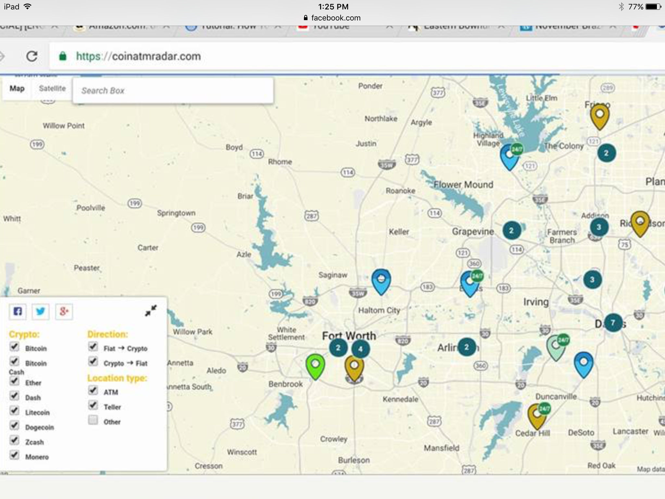Select the bright green map pin near Benbrook
665x499 pixels.
315,366
